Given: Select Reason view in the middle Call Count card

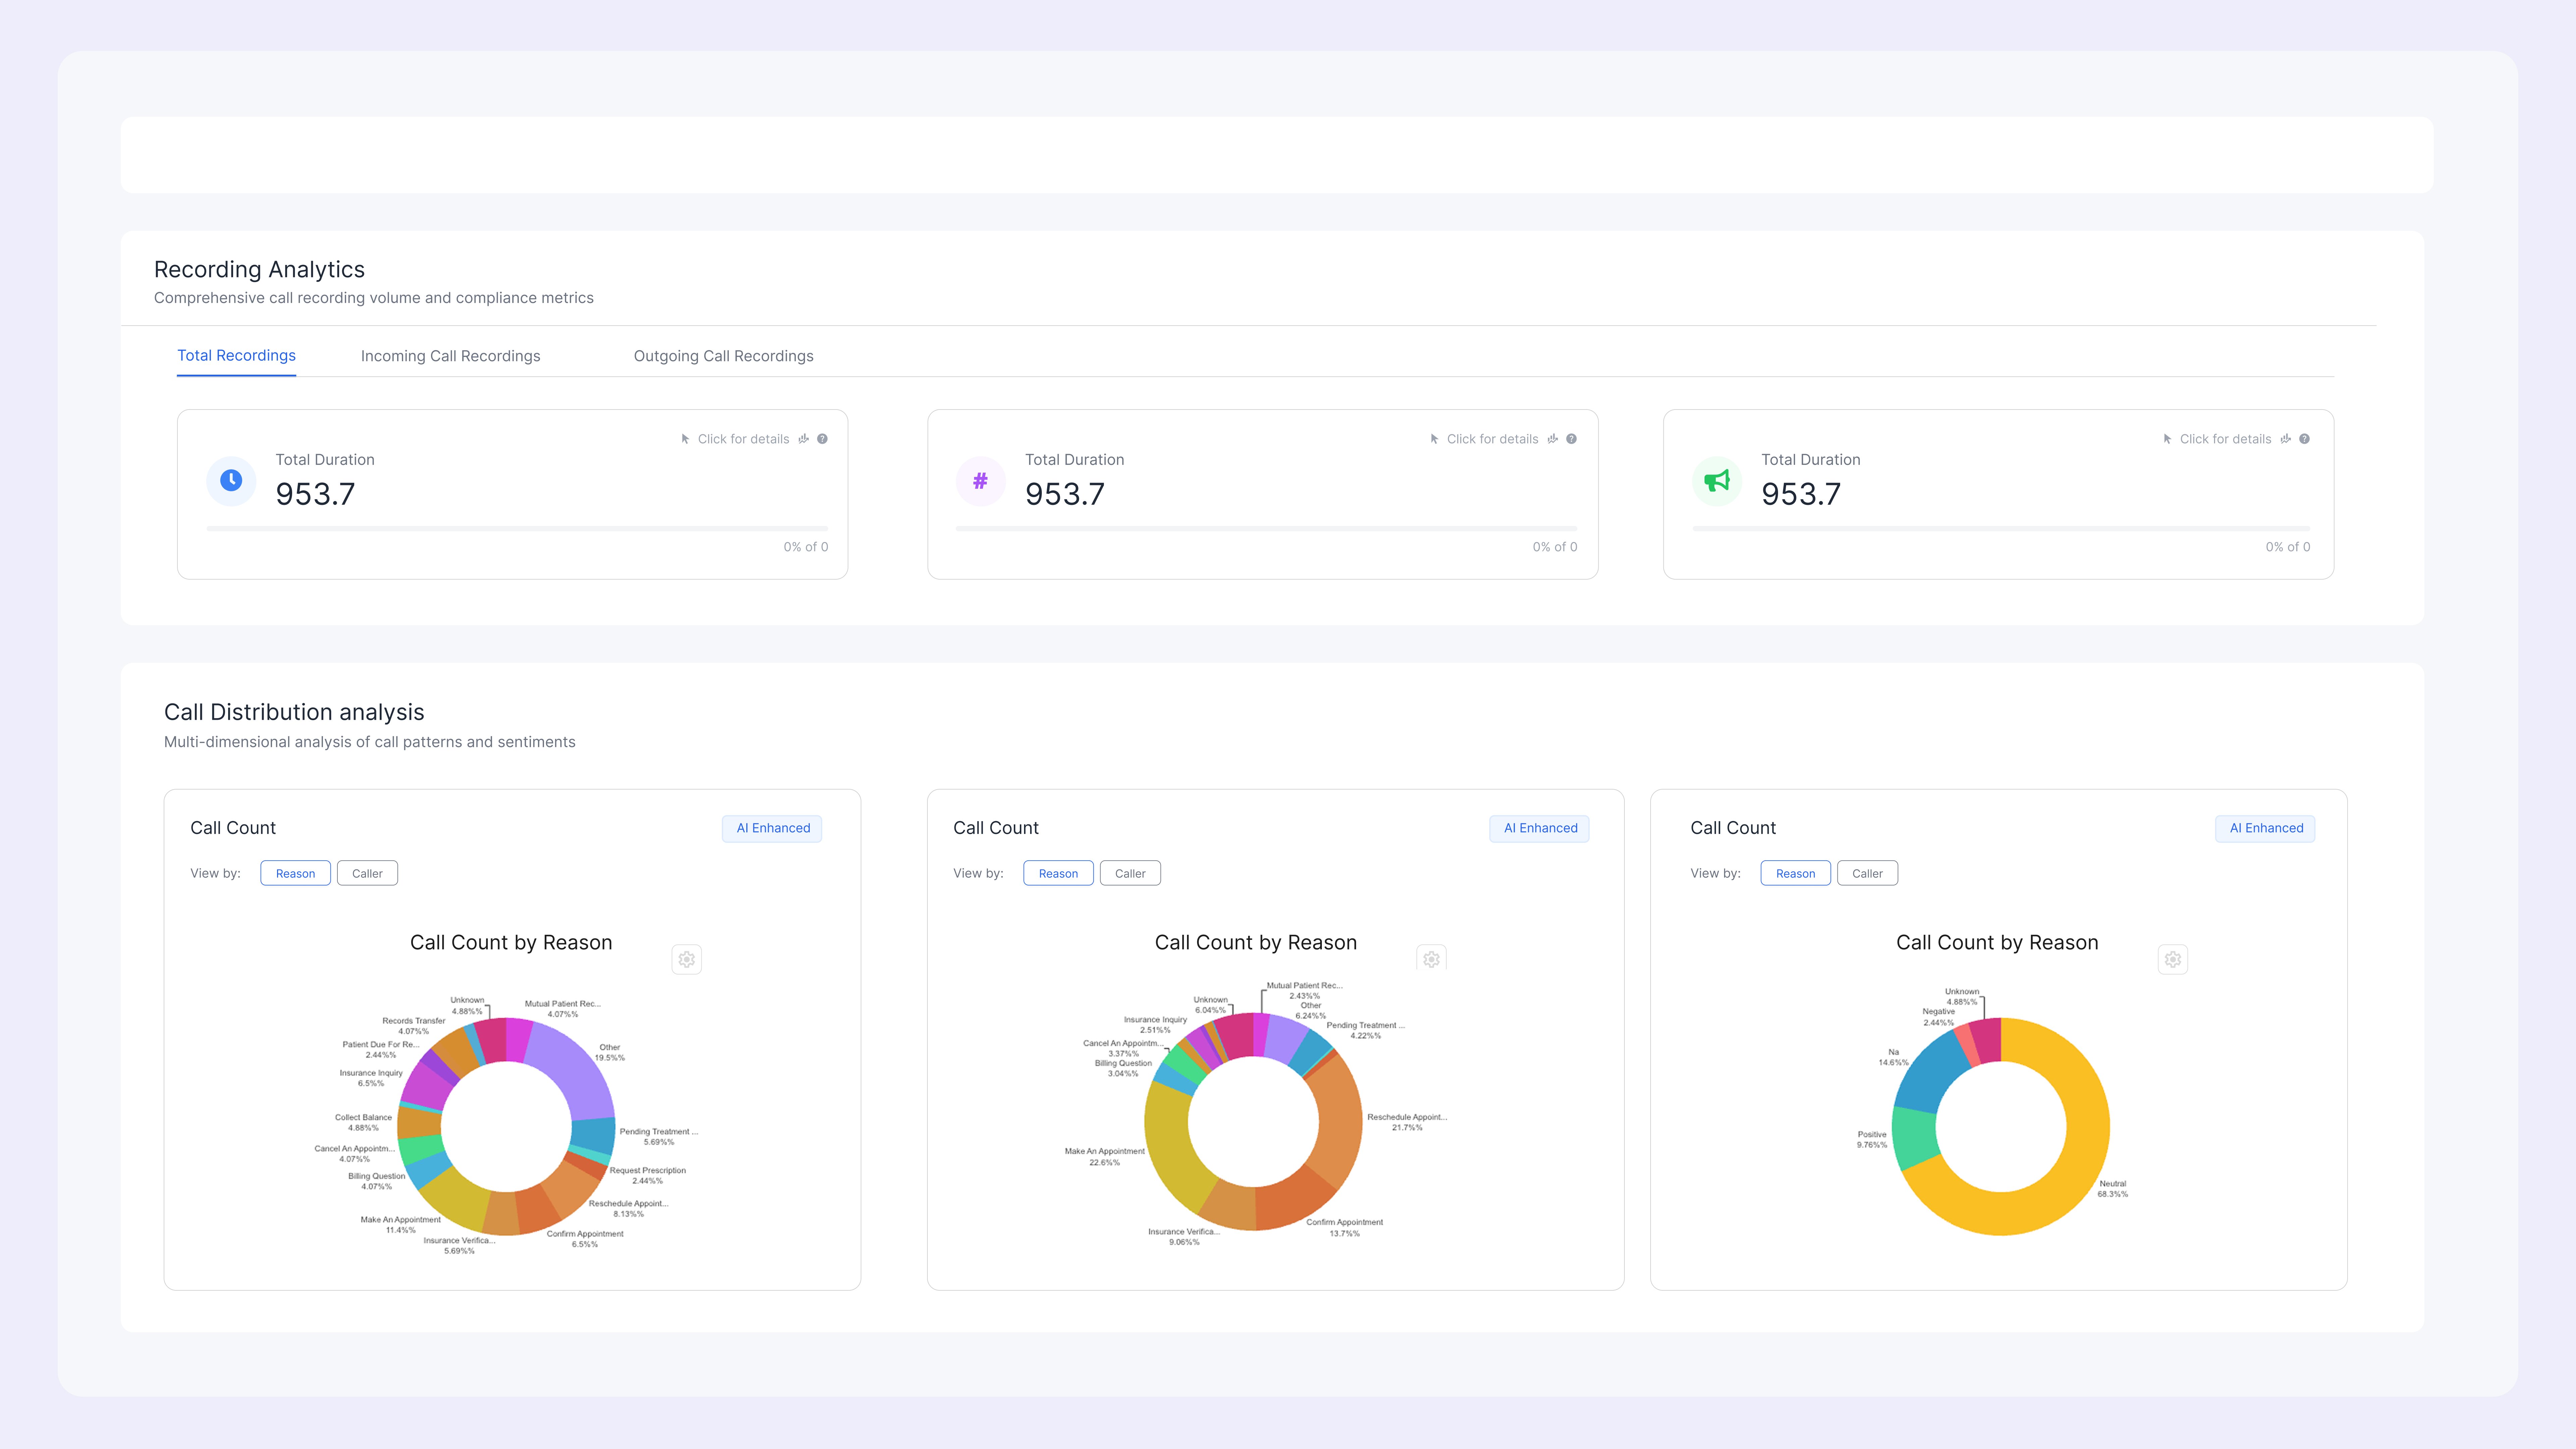Looking at the screenshot, I should [1058, 873].
